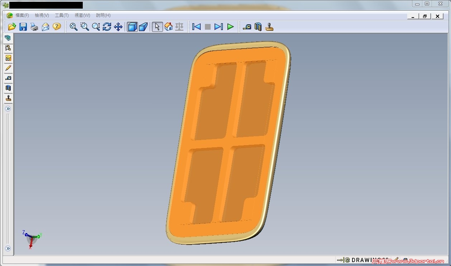This screenshot has height=266, width=451.
Task: Select the Zoom to Area tool
Action: click(85, 27)
